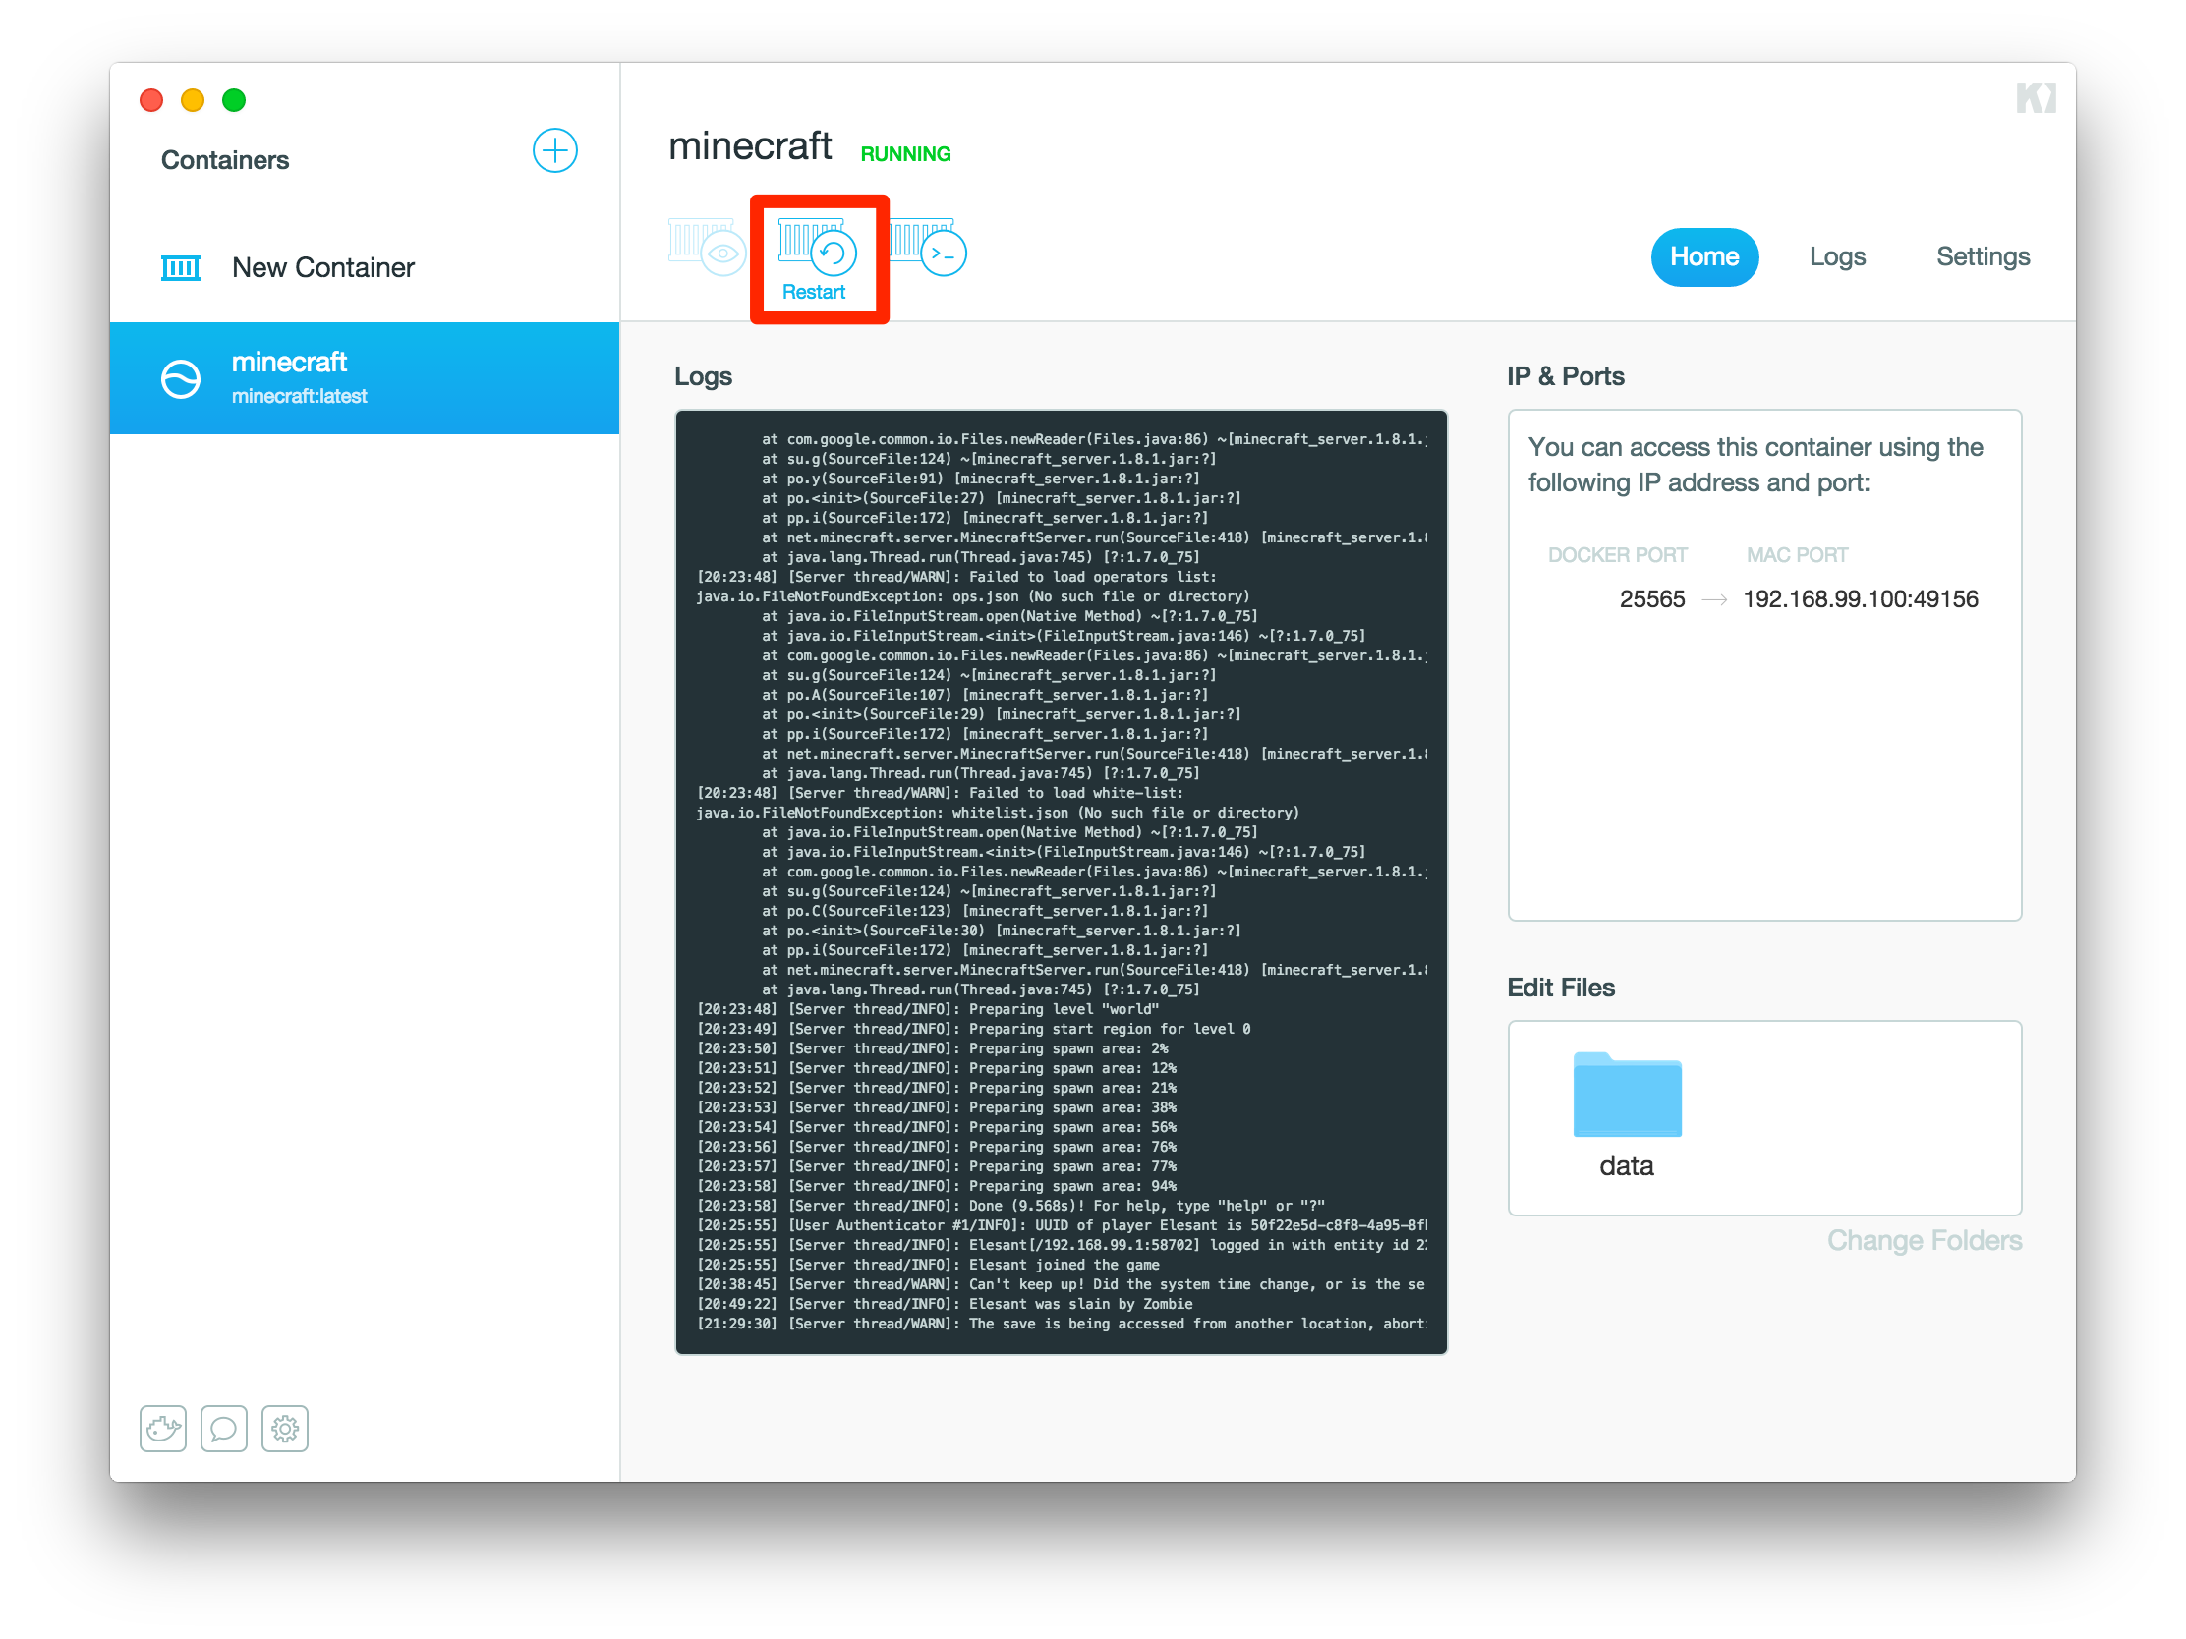Click inside the dark logs output panel
Viewport: 2186px width, 1639px height.
(1061, 881)
